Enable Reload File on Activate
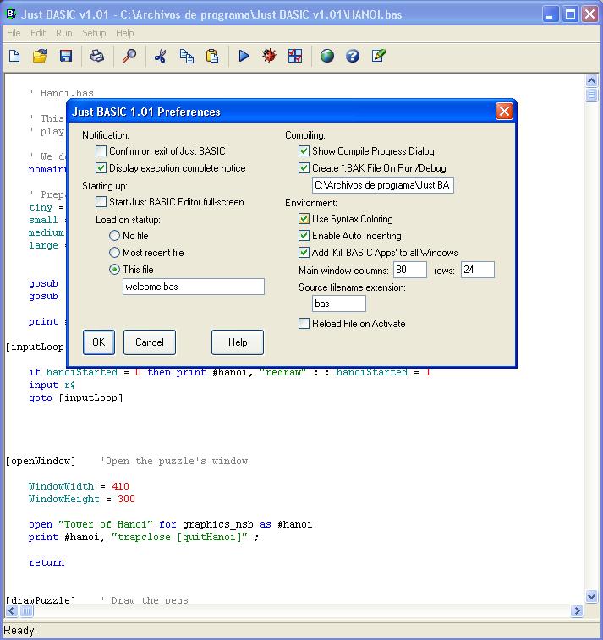 (x=304, y=323)
